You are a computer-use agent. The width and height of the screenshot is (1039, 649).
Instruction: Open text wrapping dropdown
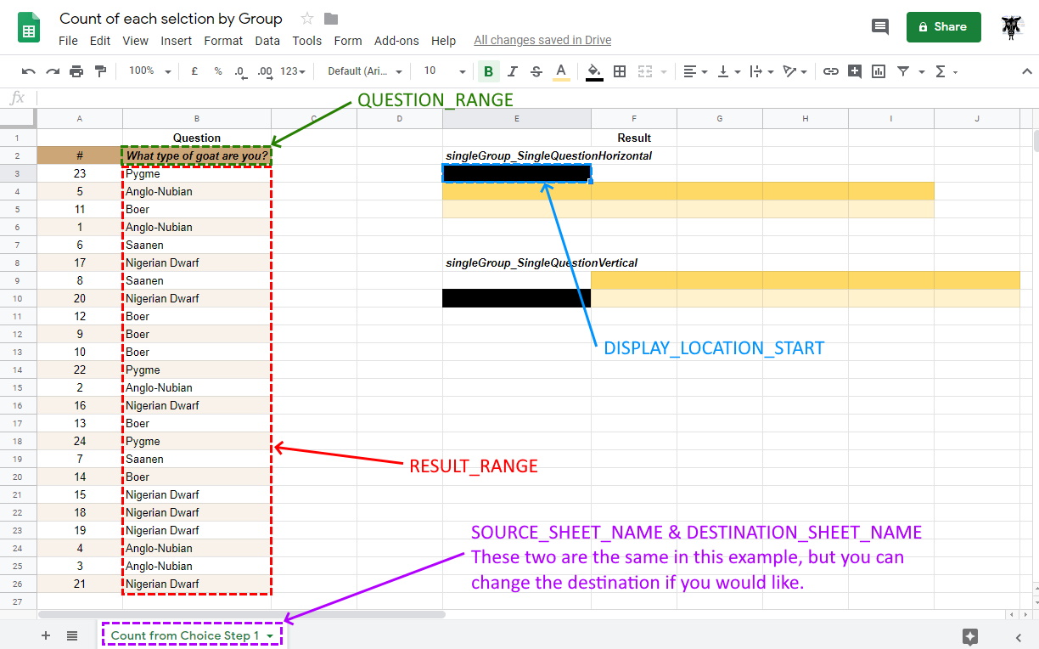761,71
